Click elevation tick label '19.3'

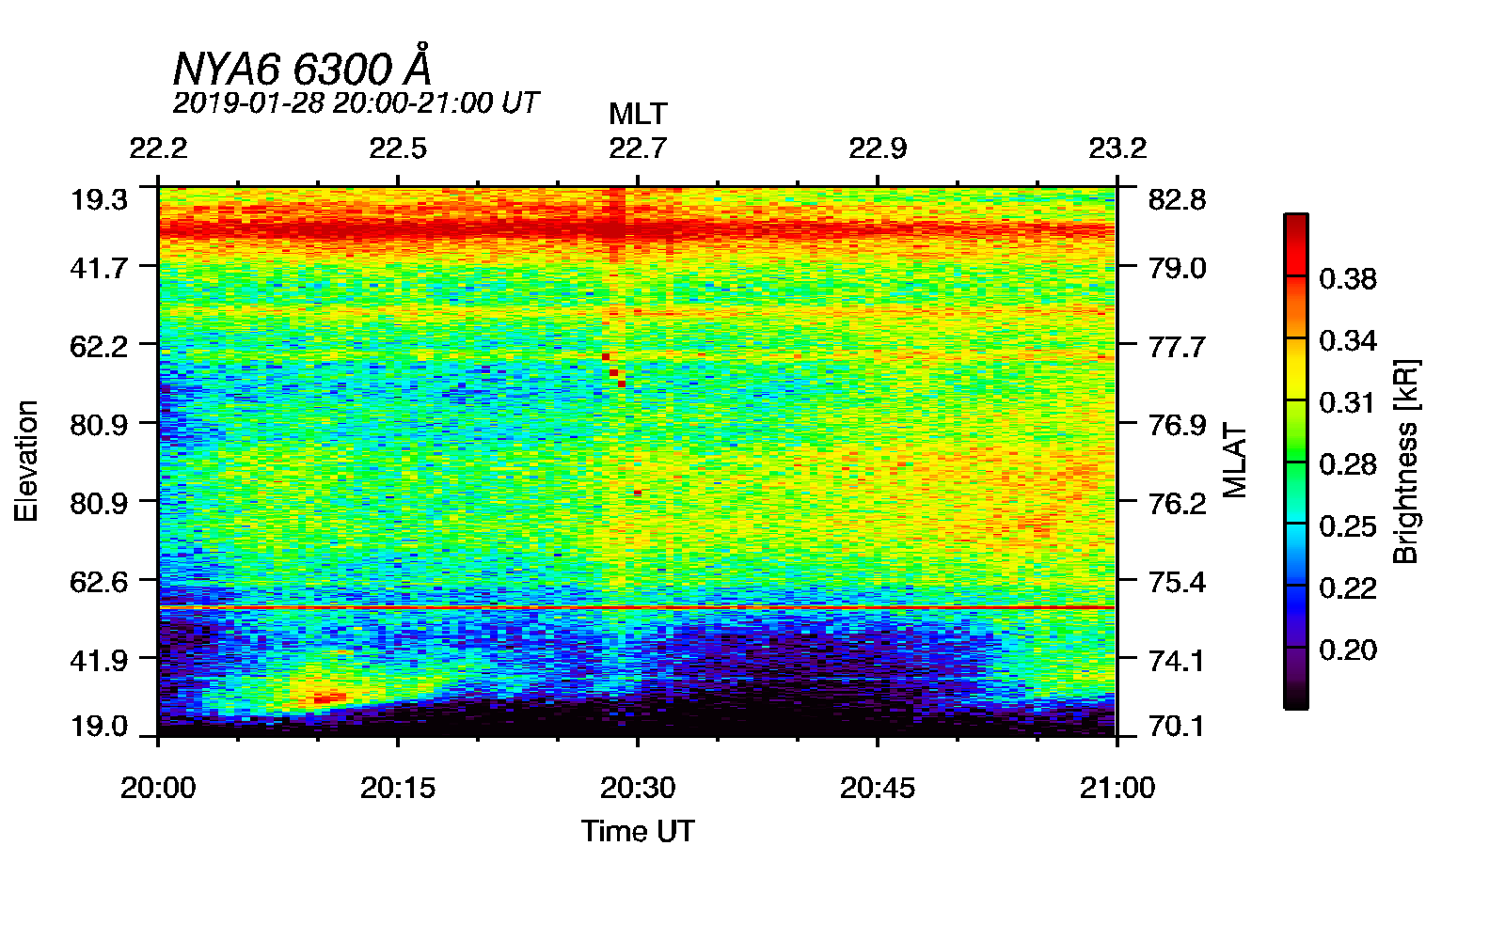click(x=99, y=199)
